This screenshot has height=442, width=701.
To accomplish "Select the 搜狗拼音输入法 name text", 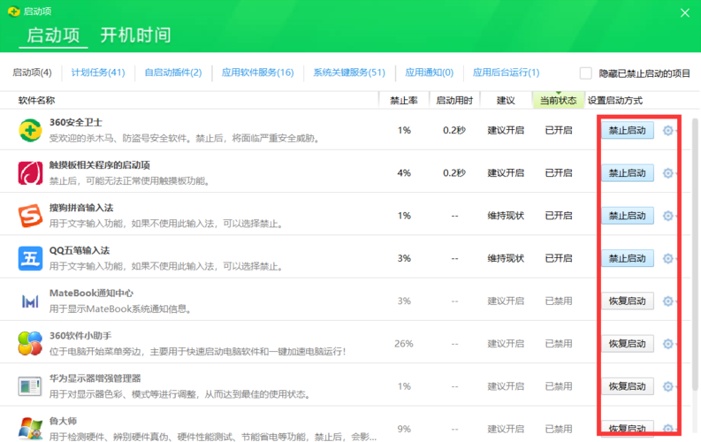I will (x=81, y=208).
